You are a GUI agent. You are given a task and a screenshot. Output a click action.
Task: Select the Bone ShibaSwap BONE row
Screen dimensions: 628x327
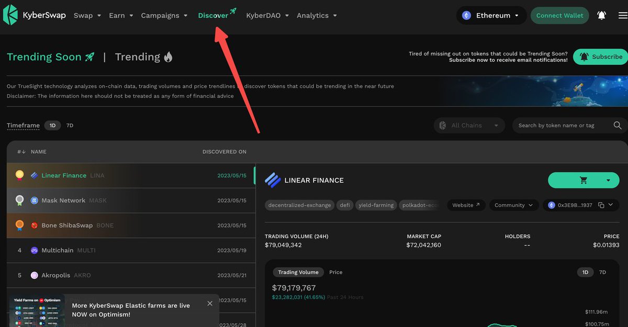(131, 226)
